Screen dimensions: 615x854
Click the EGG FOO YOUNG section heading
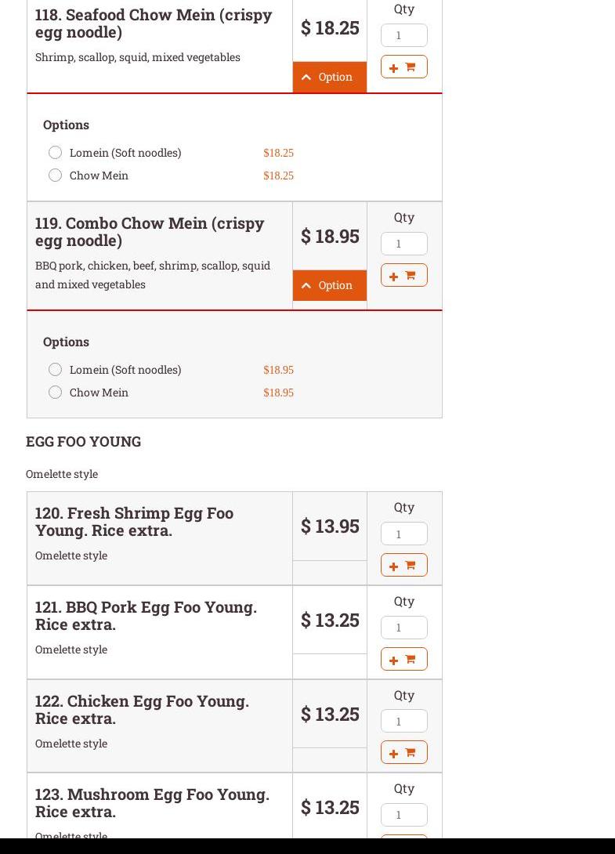click(84, 442)
